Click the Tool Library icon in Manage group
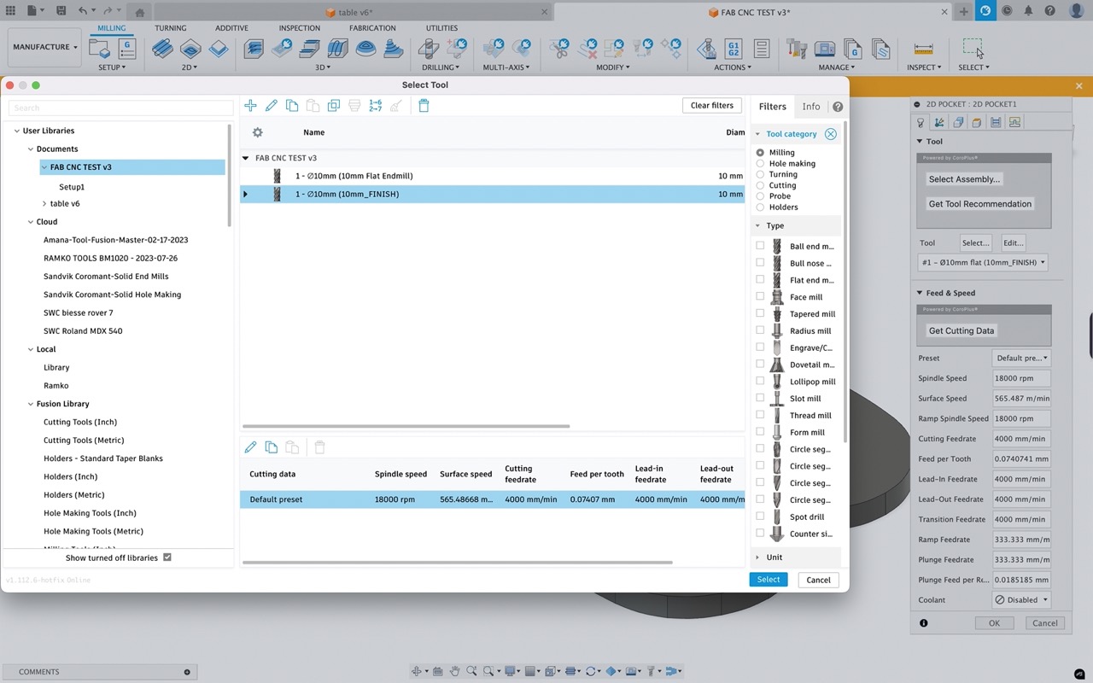The height and width of the screenshot is (683, 1093). (x=797, y=49)
